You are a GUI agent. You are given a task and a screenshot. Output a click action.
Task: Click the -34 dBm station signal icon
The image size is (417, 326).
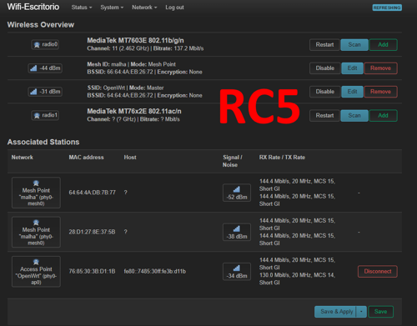[237, 272]
